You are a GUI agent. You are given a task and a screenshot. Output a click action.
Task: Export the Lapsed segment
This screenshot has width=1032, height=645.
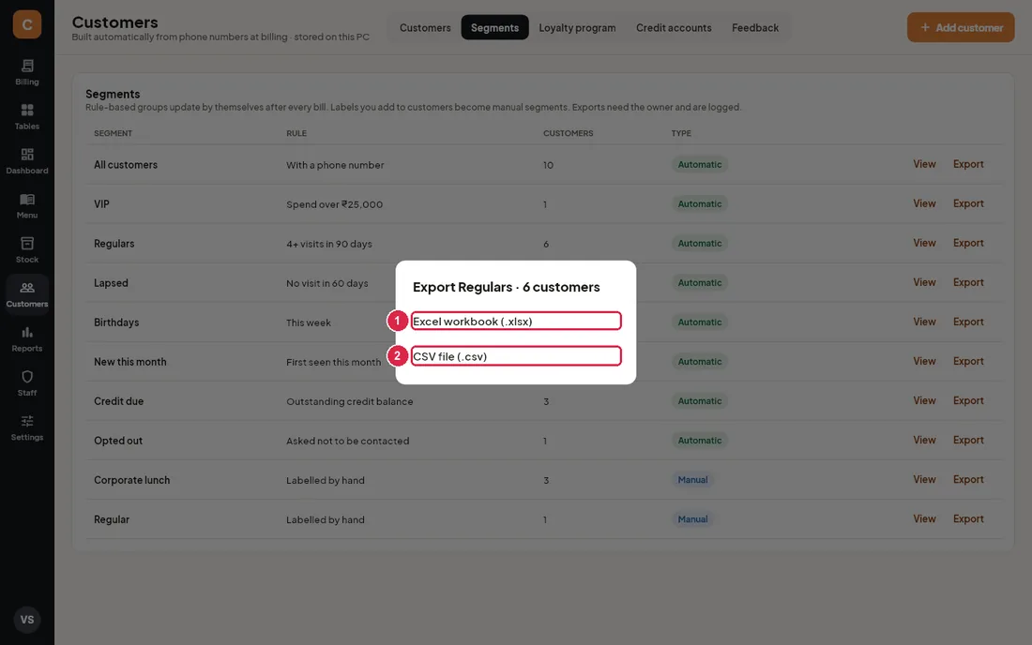click(968, 283)
